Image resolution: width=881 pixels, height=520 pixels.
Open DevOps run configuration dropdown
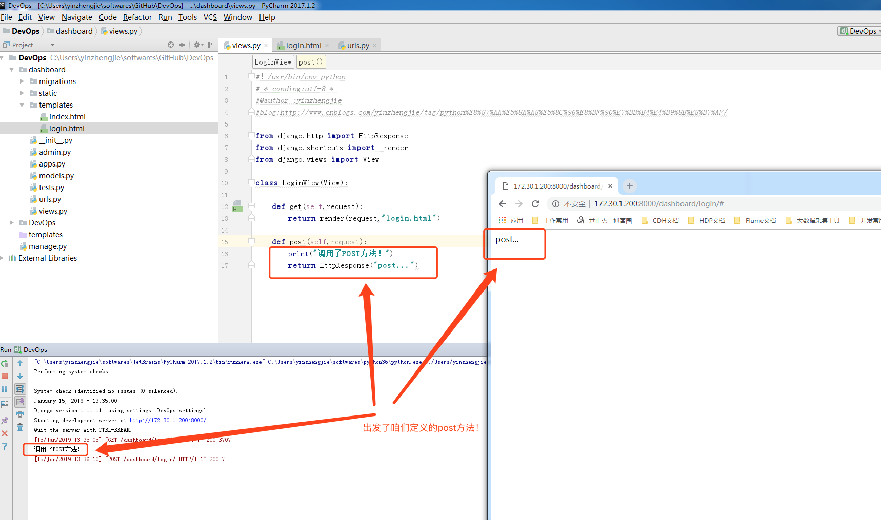859,31
